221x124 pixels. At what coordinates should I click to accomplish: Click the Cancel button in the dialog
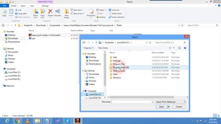[179, 107]
